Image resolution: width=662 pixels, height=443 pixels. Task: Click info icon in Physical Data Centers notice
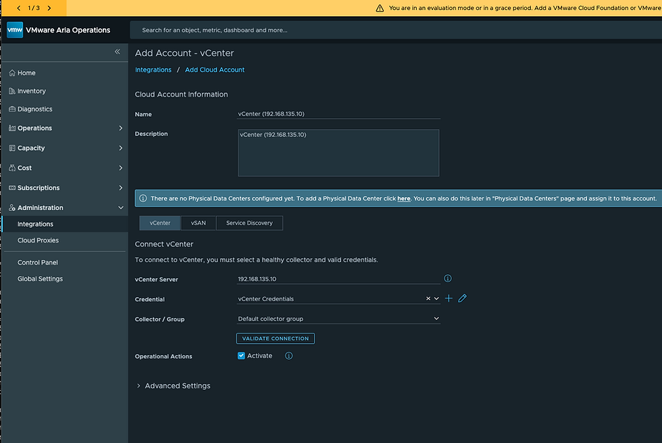143,199
